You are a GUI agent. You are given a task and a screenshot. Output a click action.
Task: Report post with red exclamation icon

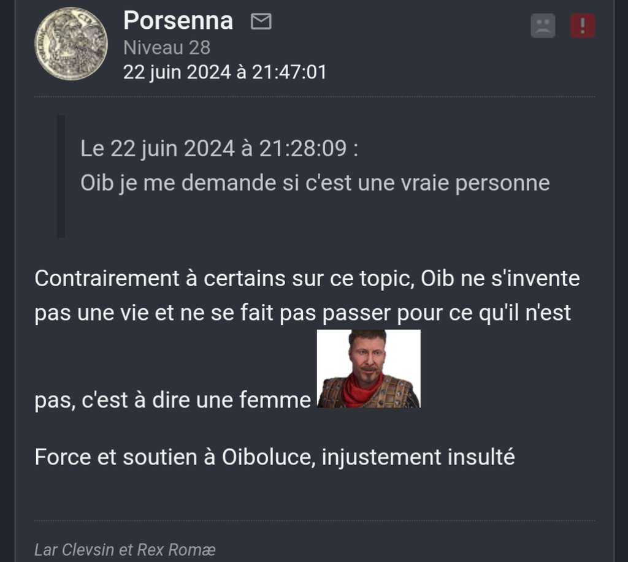coord(582,26)
